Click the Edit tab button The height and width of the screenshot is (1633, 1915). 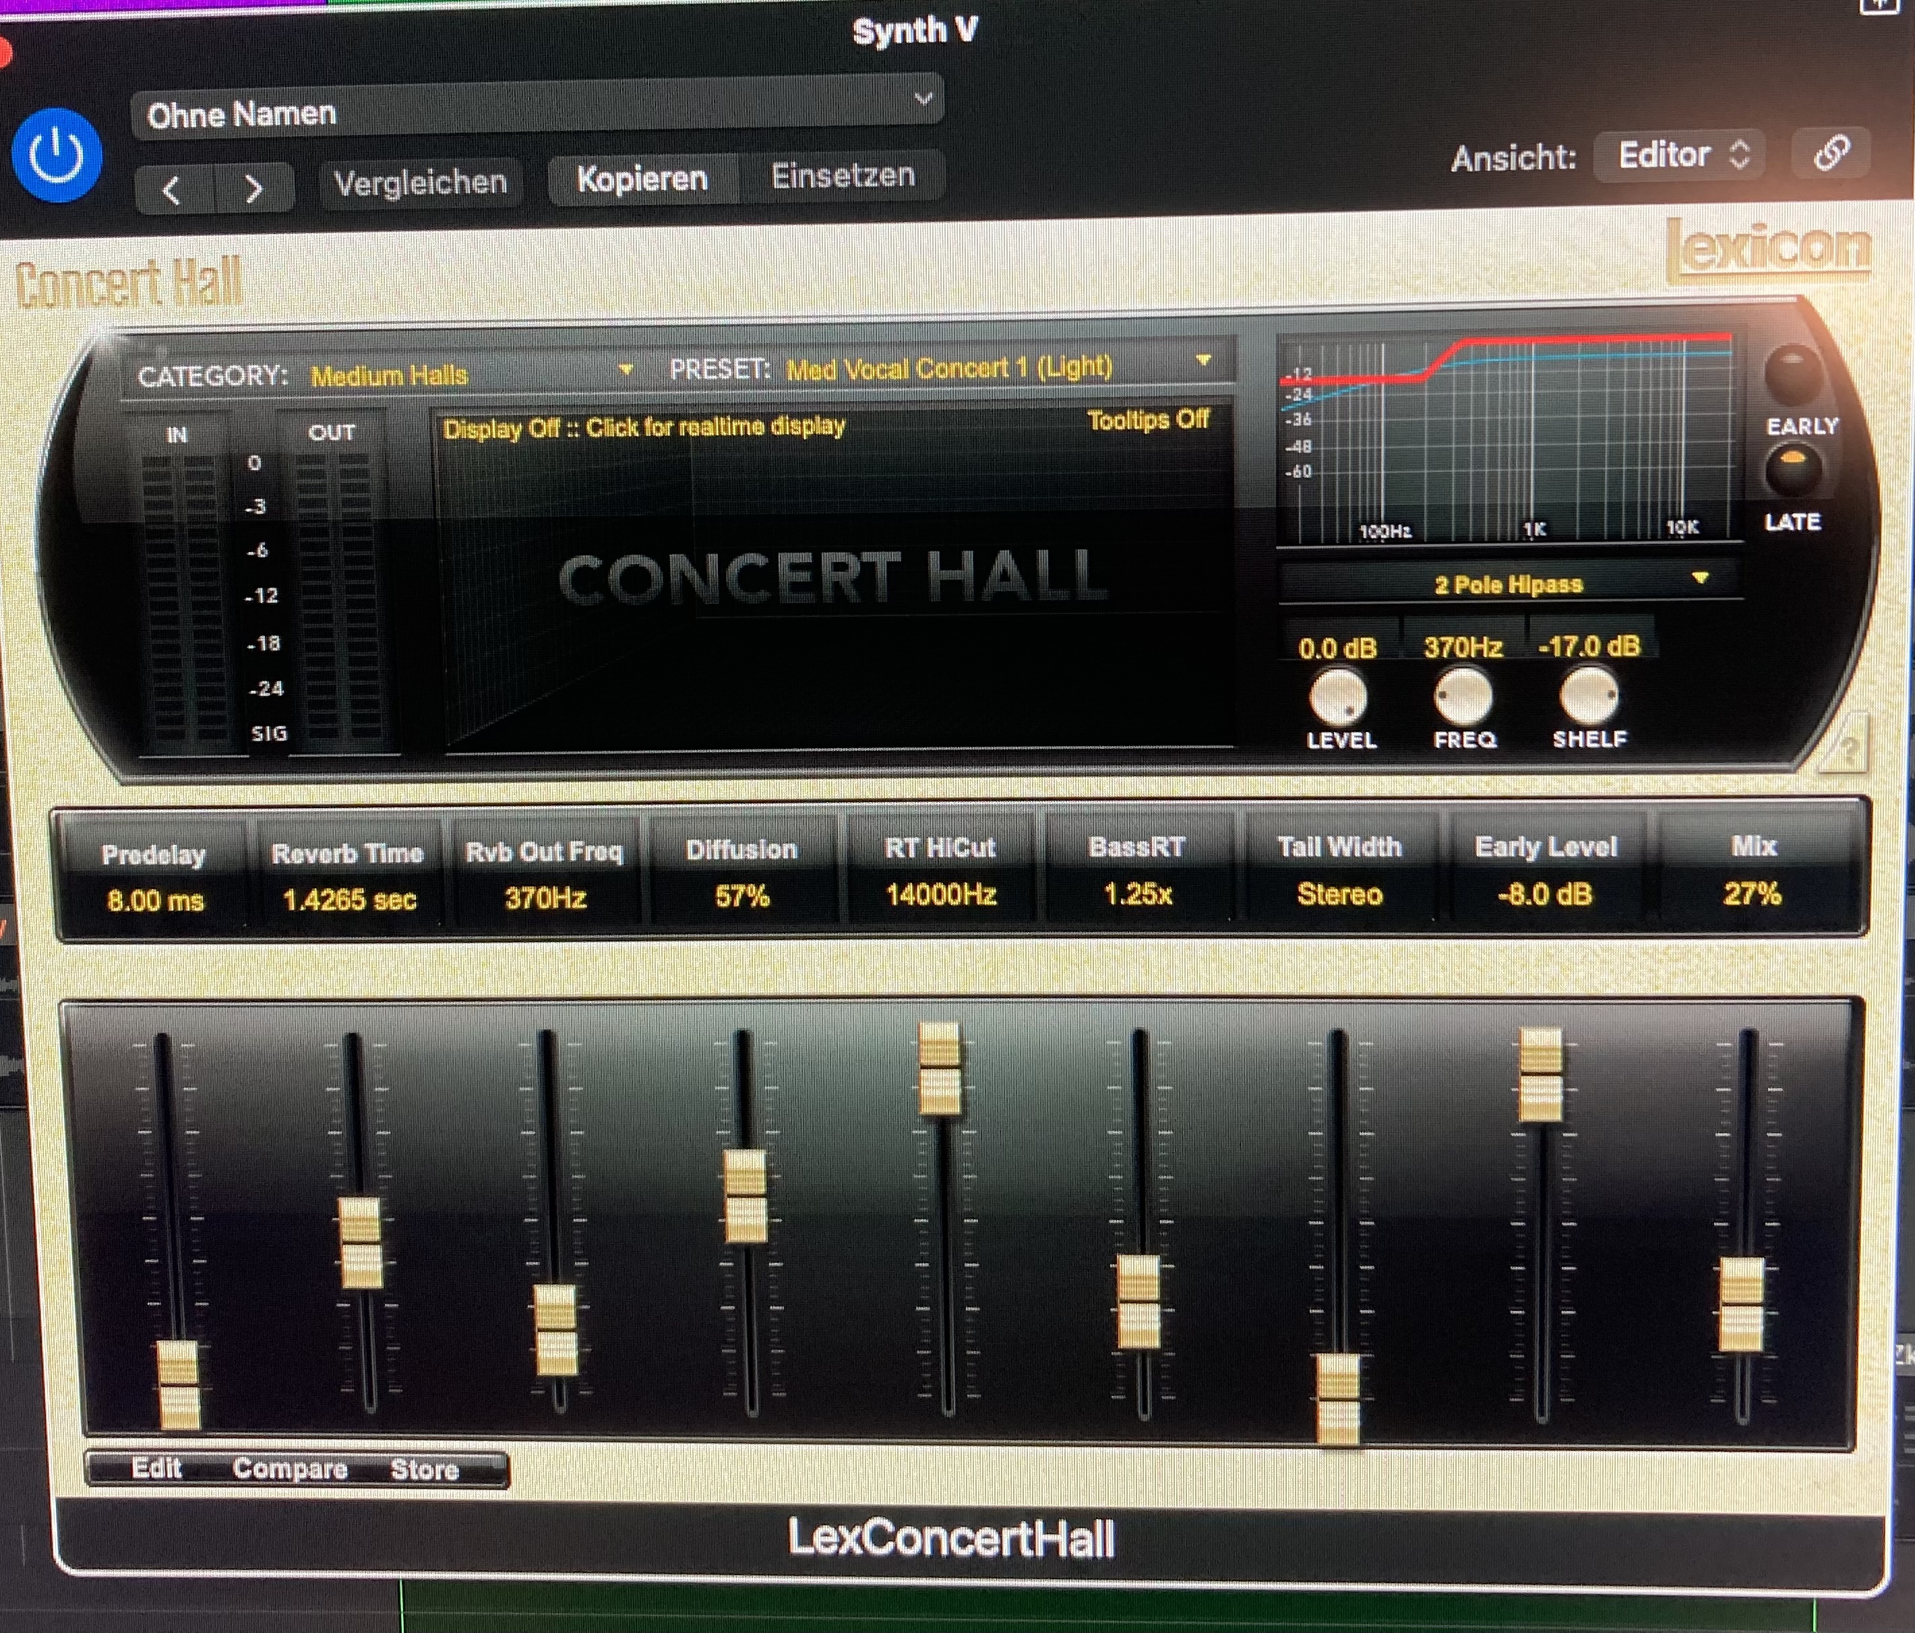(156, 1468)
